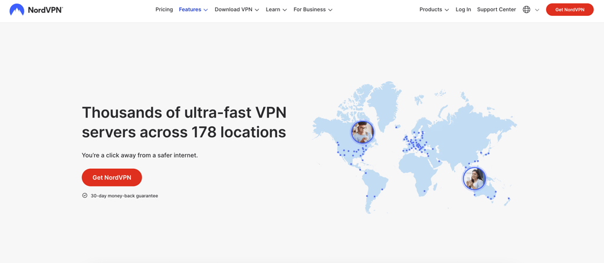The height and width of the screenshot is (263, 604).
Task: Expand the chevron beside the globe icon
Action: 537,10
